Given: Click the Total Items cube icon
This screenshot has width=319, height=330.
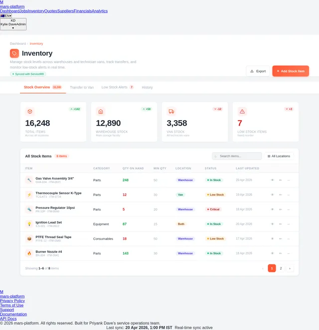Looking at the screenshot, I should click(30, 111).
